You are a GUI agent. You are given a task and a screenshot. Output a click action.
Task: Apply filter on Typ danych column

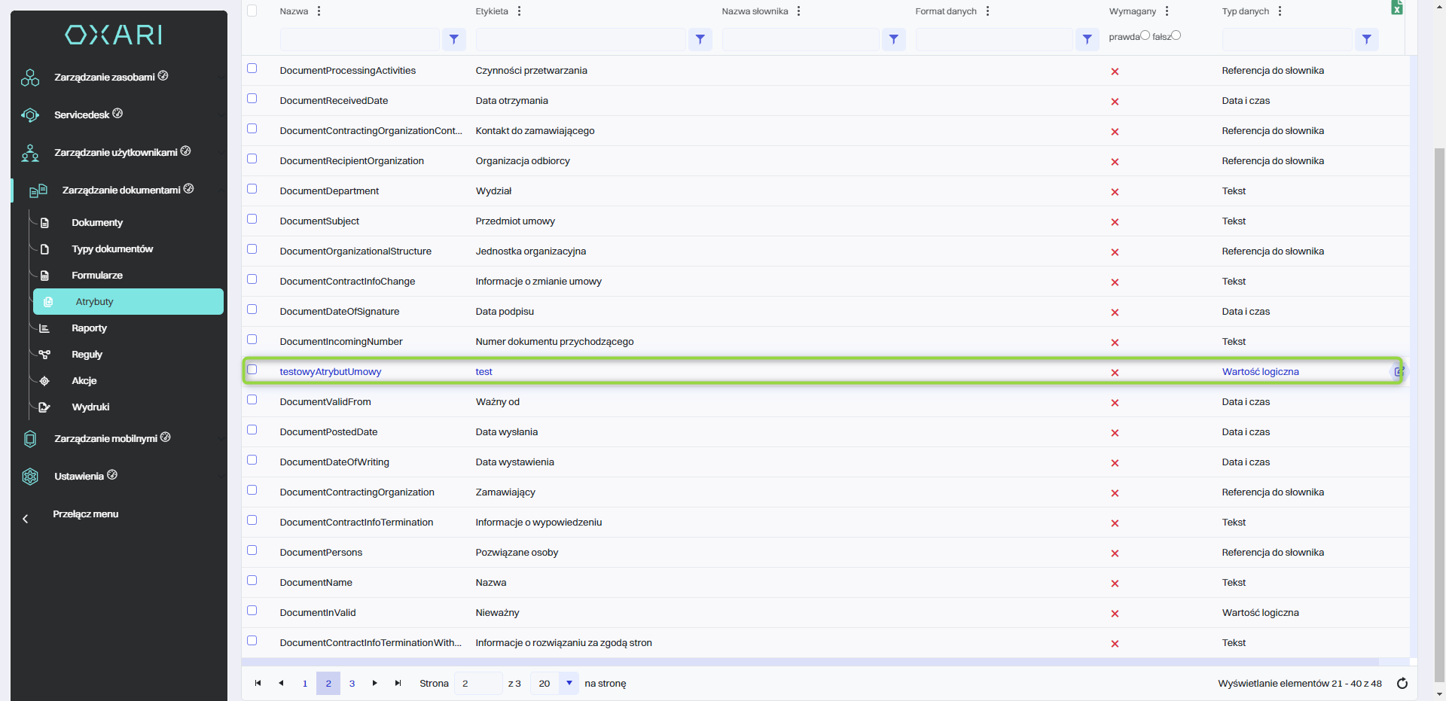click(x=1366, y=39)
